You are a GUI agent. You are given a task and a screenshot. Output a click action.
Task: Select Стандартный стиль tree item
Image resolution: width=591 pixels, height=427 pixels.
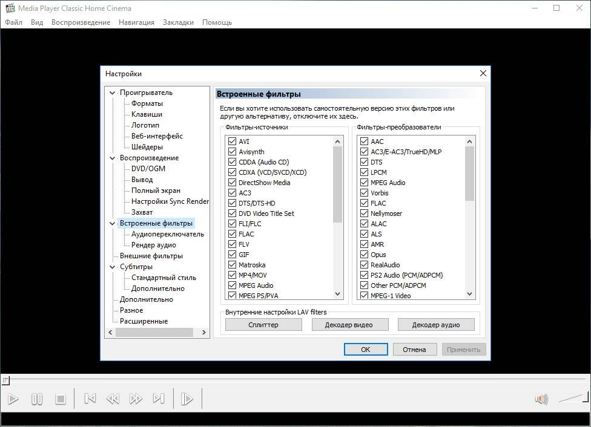[163, 278]
